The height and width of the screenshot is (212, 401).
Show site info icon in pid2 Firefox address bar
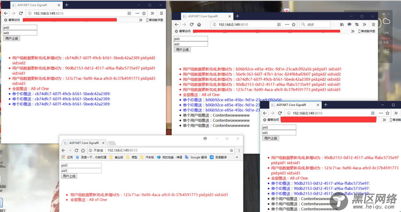pyautogui.click(x=30, y=13)
